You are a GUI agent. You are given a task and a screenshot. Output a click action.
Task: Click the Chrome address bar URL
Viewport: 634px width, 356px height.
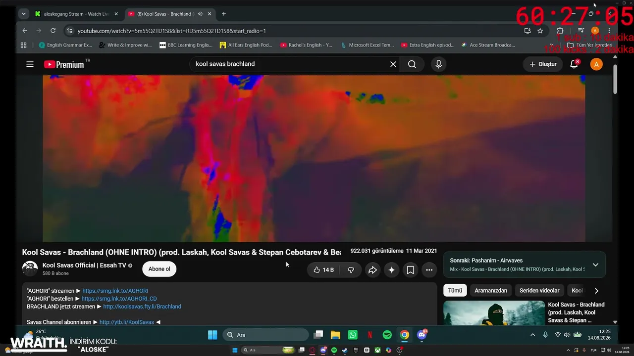click(172, 31)
